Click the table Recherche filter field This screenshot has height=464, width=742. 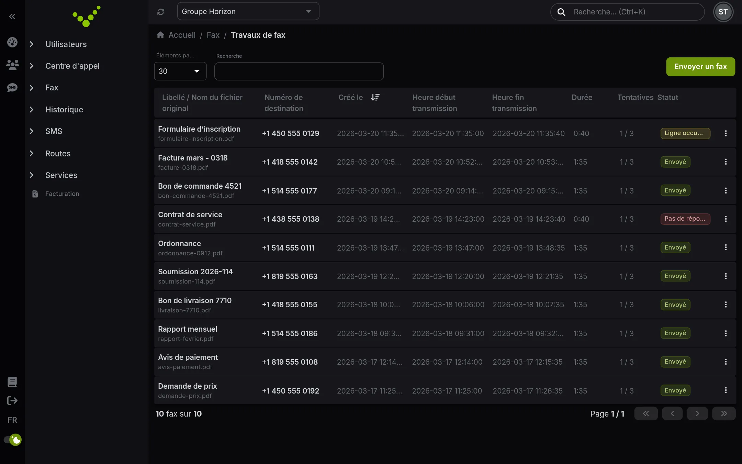click(x=299, y=71)
